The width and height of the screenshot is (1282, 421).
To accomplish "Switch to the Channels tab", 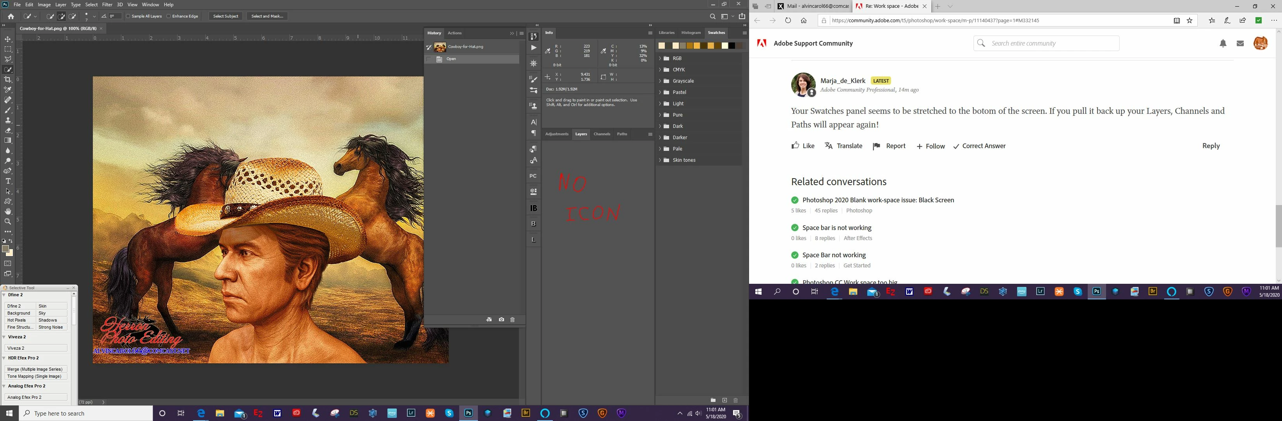I will 602,134.
